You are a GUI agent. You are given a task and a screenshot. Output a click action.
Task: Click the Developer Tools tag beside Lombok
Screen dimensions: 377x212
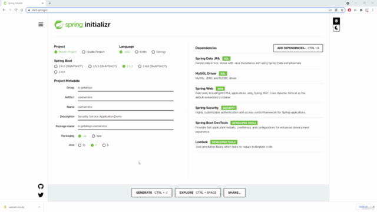[x=224, y=143]
